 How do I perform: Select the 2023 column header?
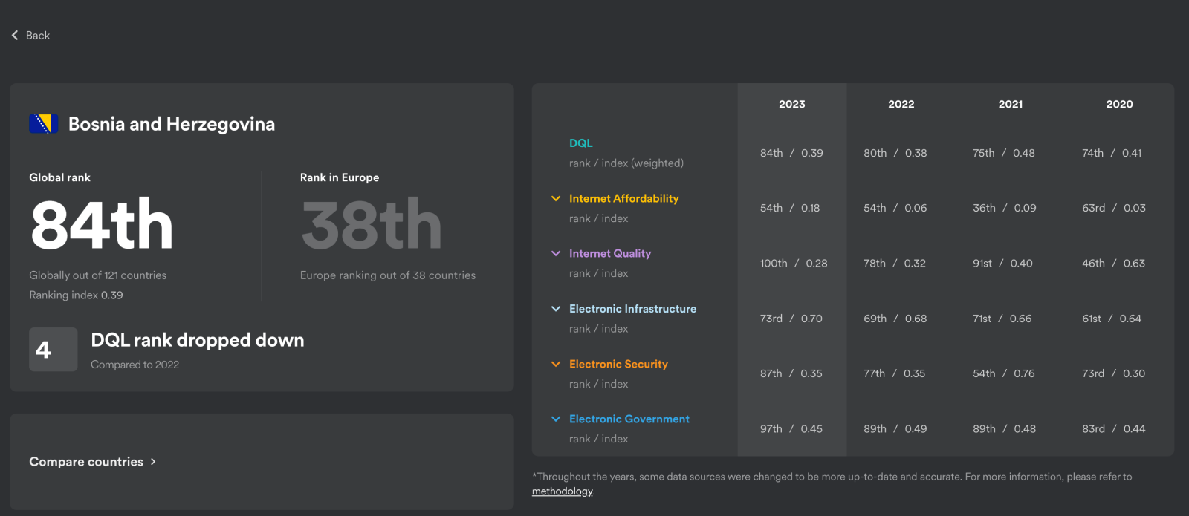coord(791,104)
